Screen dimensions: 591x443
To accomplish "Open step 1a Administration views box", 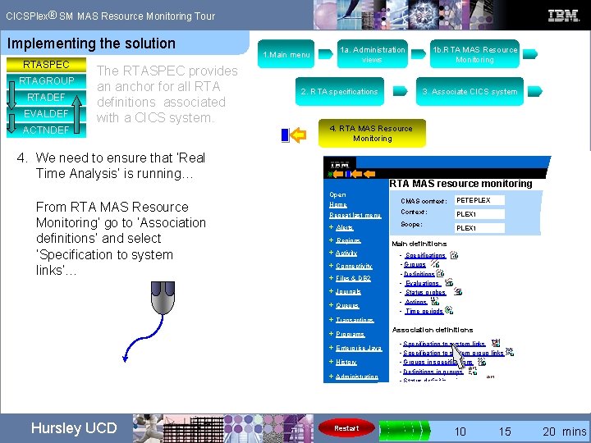I will click(x=373, y=54).
